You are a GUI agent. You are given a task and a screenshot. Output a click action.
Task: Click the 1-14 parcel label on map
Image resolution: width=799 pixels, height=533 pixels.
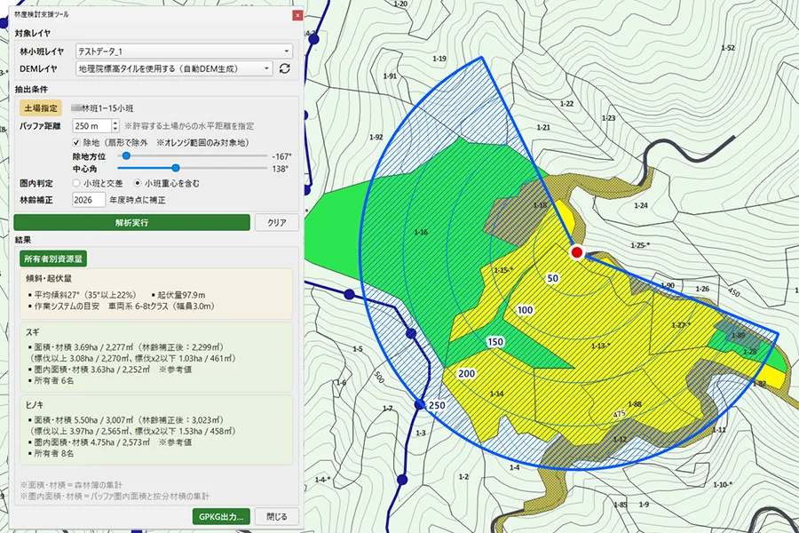pyautogui.click(x=497, y=394)
